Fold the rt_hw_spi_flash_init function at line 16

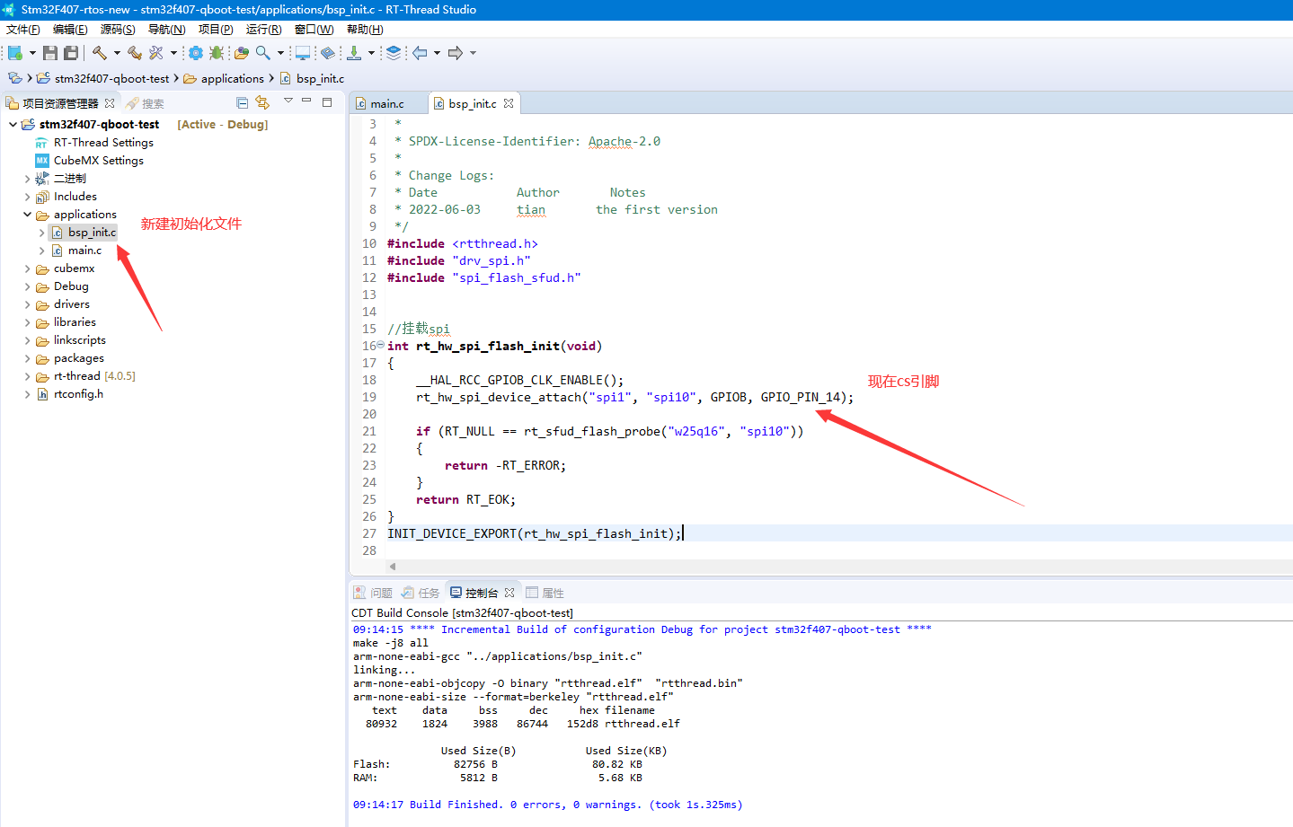[380, 345]
